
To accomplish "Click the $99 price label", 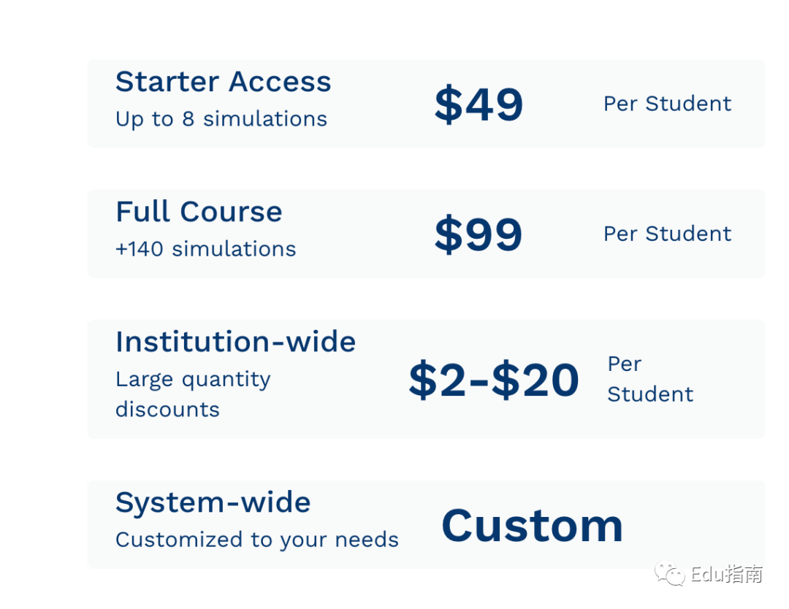I will tap(479, 234).
